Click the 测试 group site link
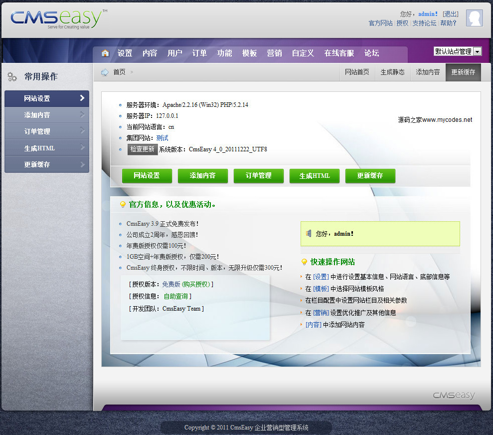Screen dimensions: 493x435 click(x=162, y=138)
